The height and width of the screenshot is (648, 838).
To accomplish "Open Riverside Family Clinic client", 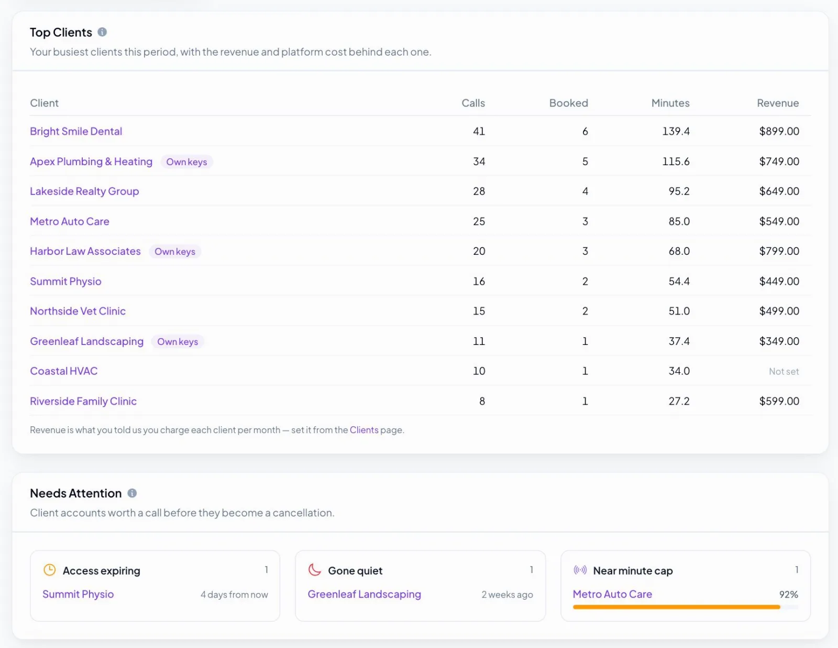I will 83,401.
